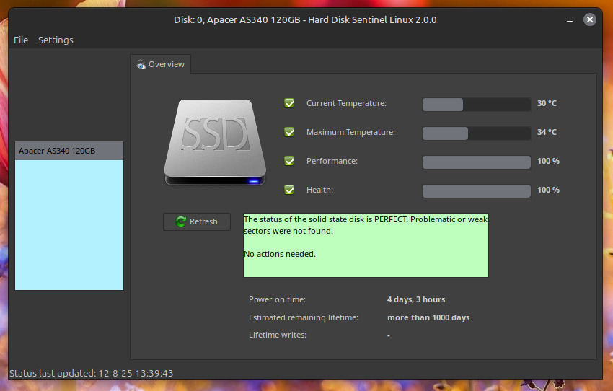Click the Health green checkmark

click(x=289, y=190)
